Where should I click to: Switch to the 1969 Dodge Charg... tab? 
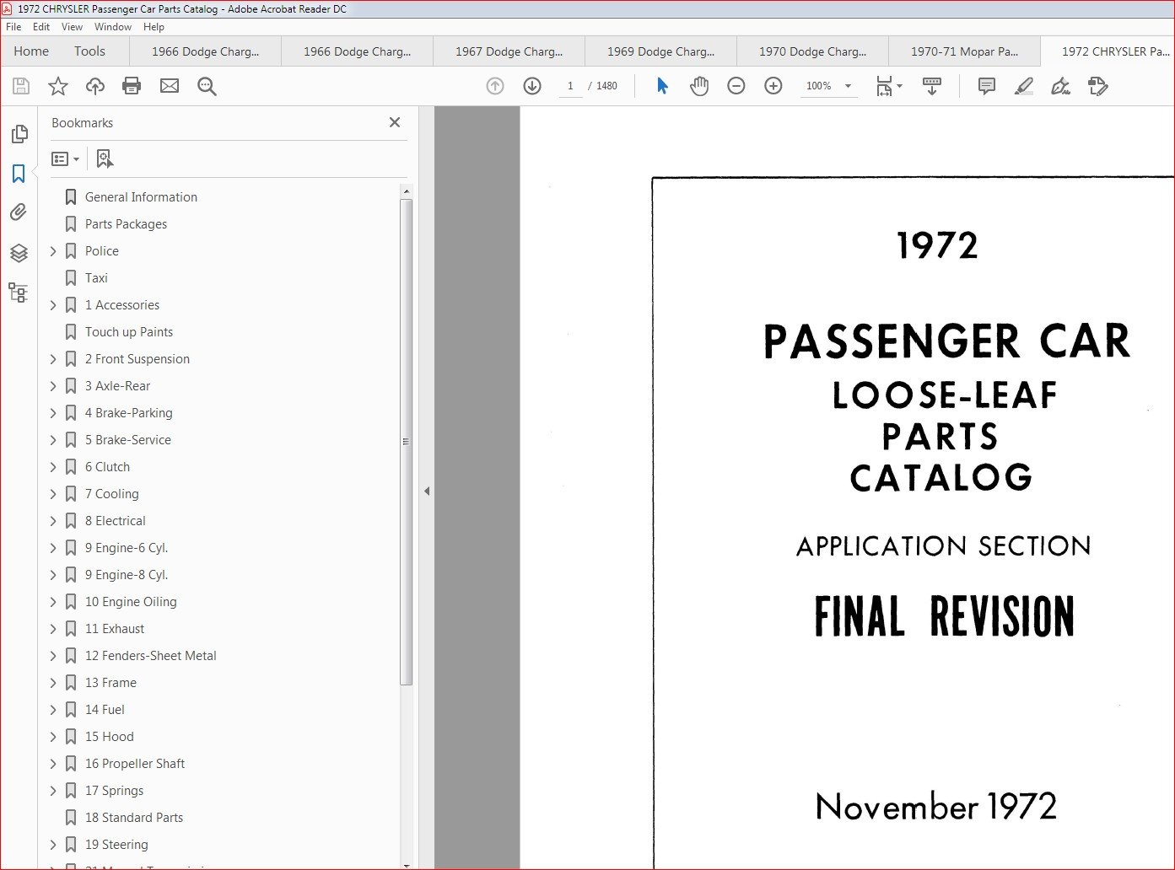click(660, 51)
